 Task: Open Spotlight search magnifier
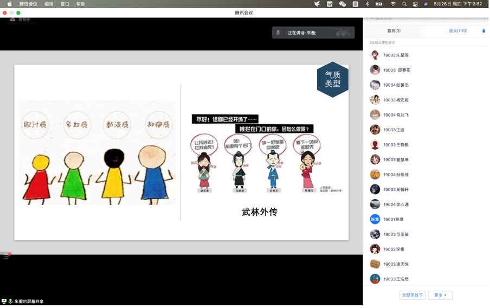(x=404, y=4)
